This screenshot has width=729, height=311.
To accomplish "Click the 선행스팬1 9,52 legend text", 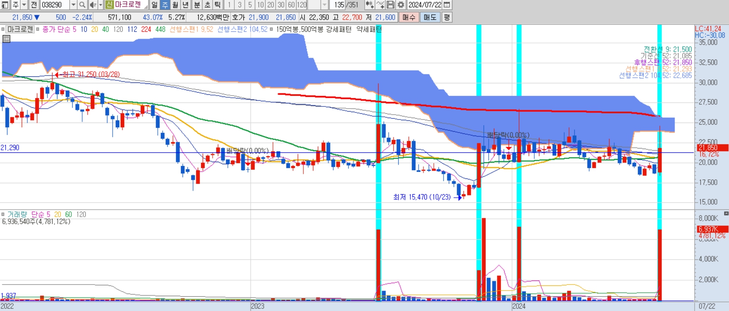I will point(191,29).
